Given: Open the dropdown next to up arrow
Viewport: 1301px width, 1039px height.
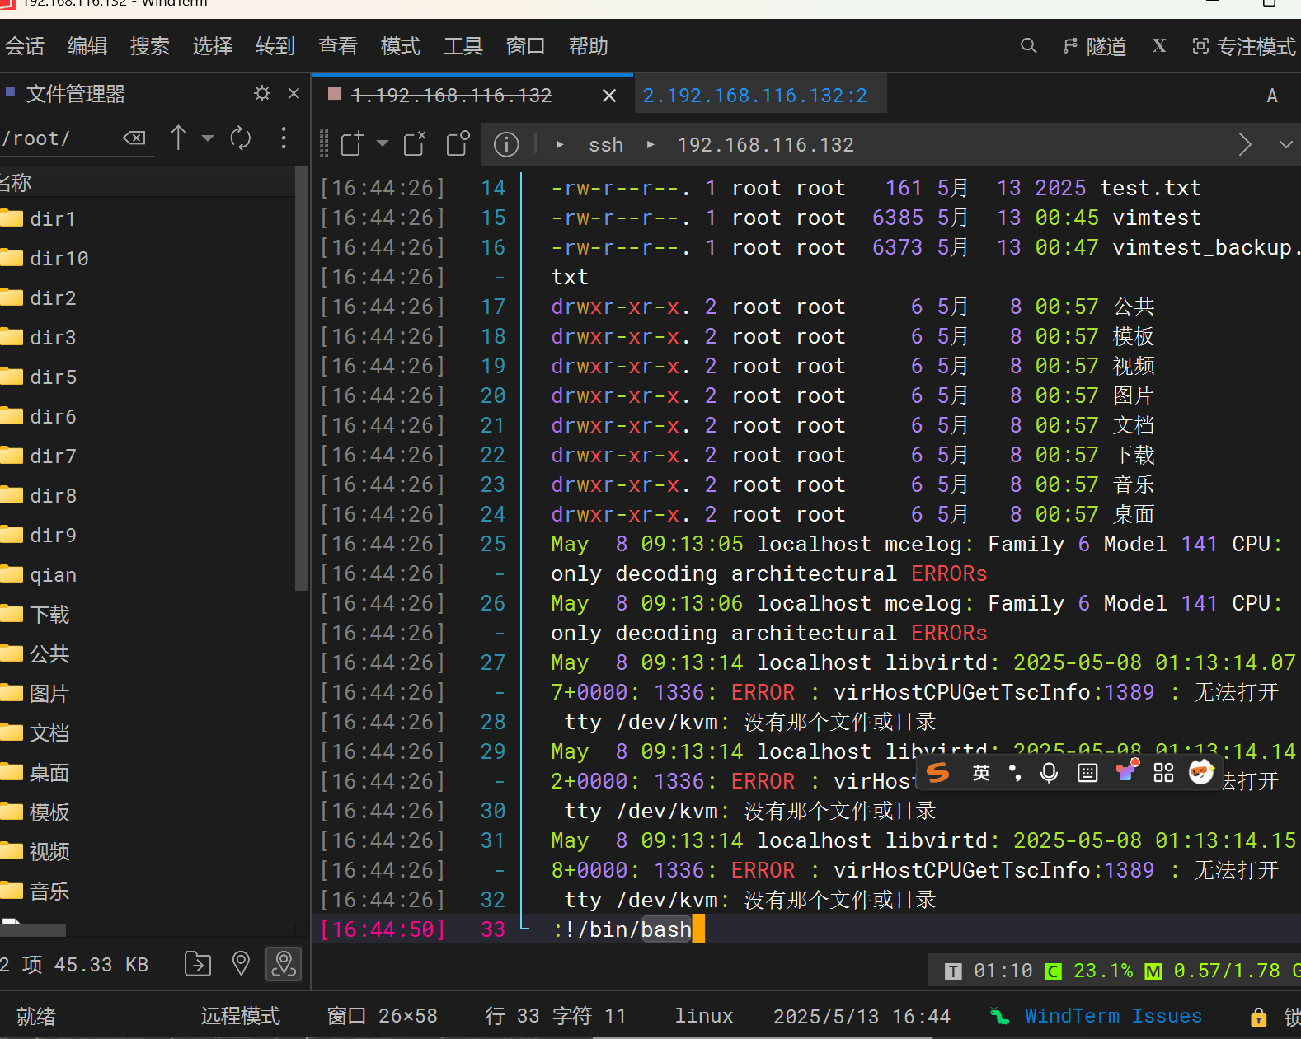Looking at the screenshot, I should point(208,138).
